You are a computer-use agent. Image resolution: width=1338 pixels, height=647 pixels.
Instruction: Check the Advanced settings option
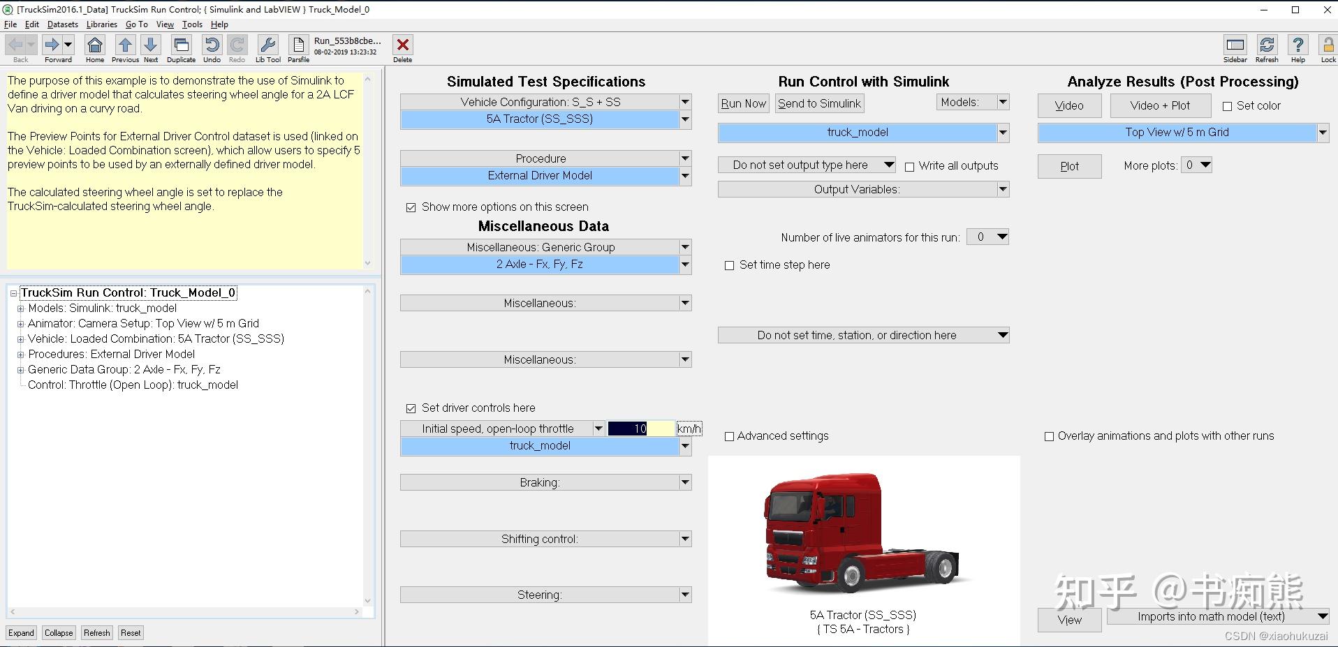click(x=729, y=436)
